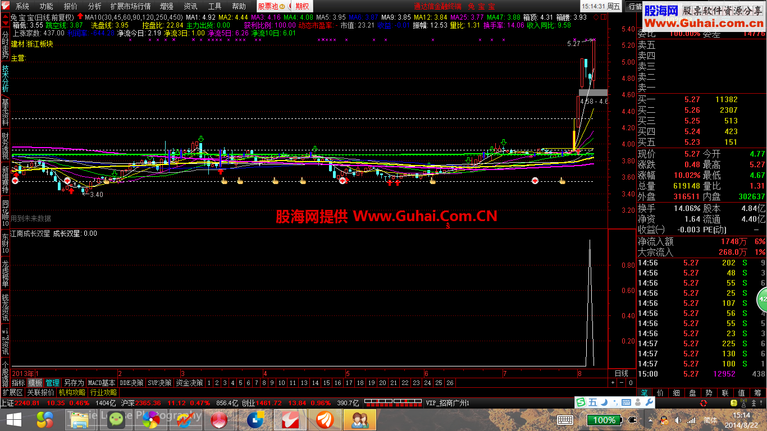Select the 笔 tab in quote panel

(x=644, y=393)
